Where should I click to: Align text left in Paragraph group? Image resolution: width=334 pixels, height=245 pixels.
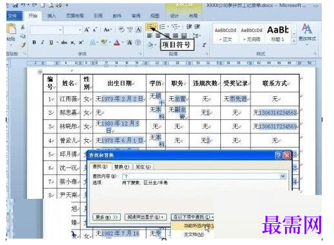(x=150, y=35)
